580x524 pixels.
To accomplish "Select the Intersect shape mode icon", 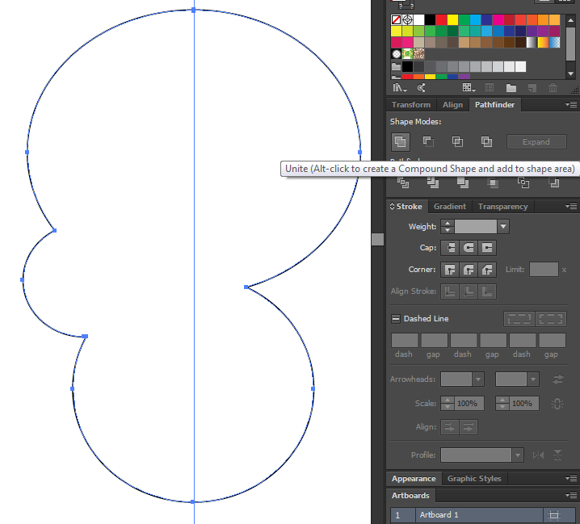I will tap(457, 142).
